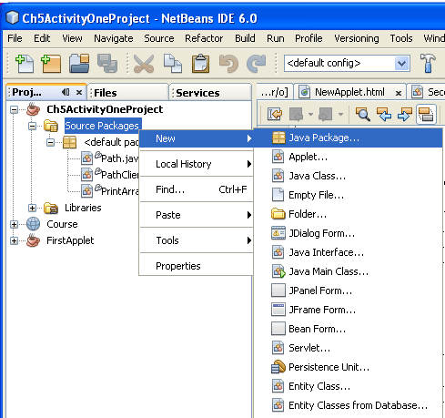Click the FirstApplet coffee cup icon
The height and width of the screenshot is (418, 445).
(x=33, y=240)
